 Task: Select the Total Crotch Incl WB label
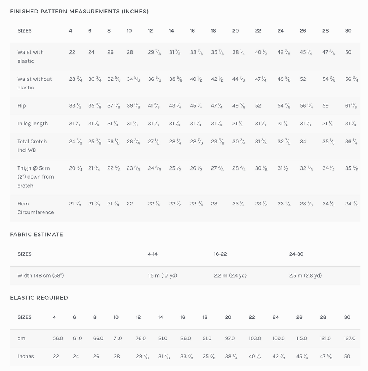(32, 146)
